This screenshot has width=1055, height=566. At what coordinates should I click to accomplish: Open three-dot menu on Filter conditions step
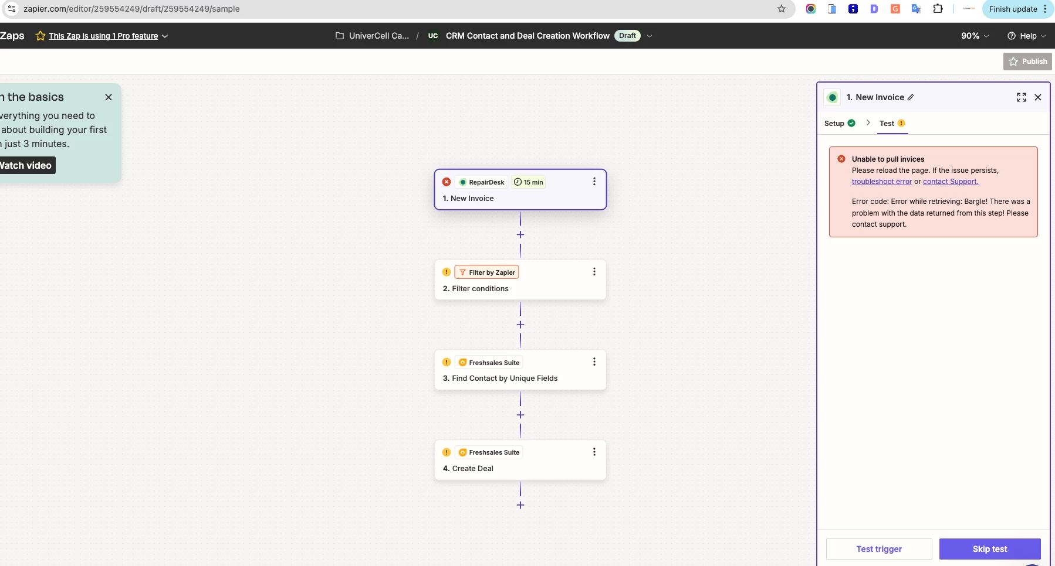594,272
